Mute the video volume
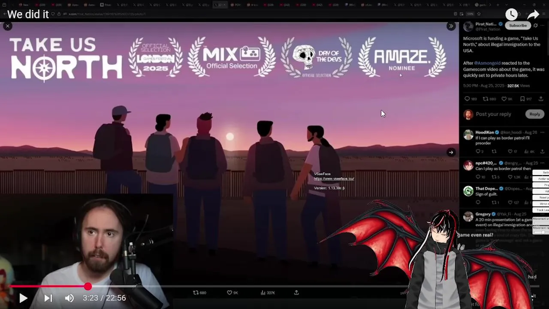The height and width of the screenshot is (309, 549). click(x=69, y=298)
